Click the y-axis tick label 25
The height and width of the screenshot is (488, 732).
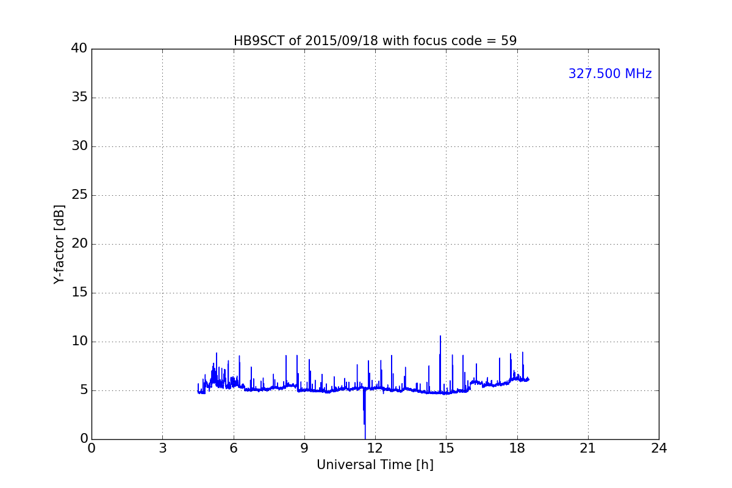tap(79, 195)
